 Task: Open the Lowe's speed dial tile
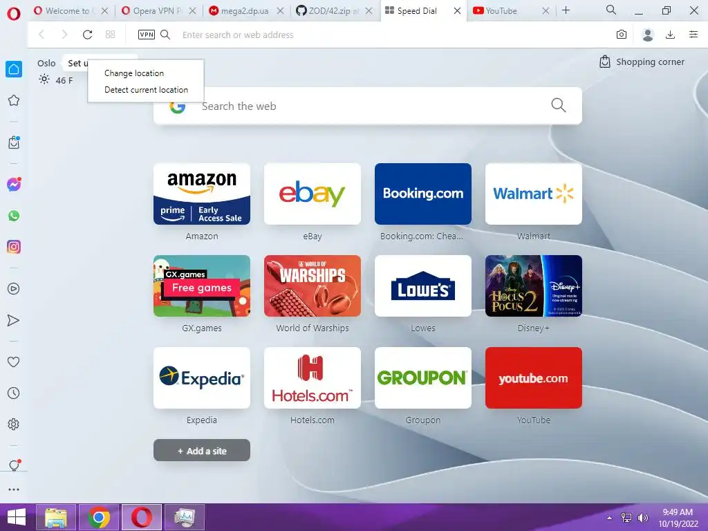(423, 286)
